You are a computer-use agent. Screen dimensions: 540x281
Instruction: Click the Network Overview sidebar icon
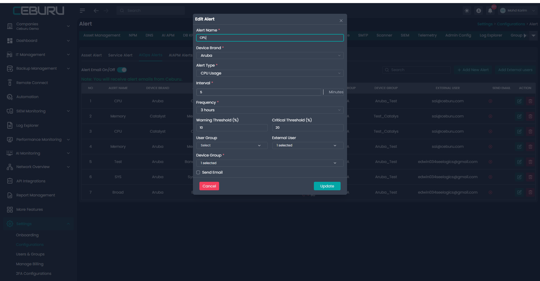pyautogui.click(x=10, y=167)
